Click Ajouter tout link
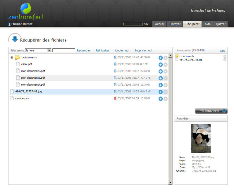 122,50
